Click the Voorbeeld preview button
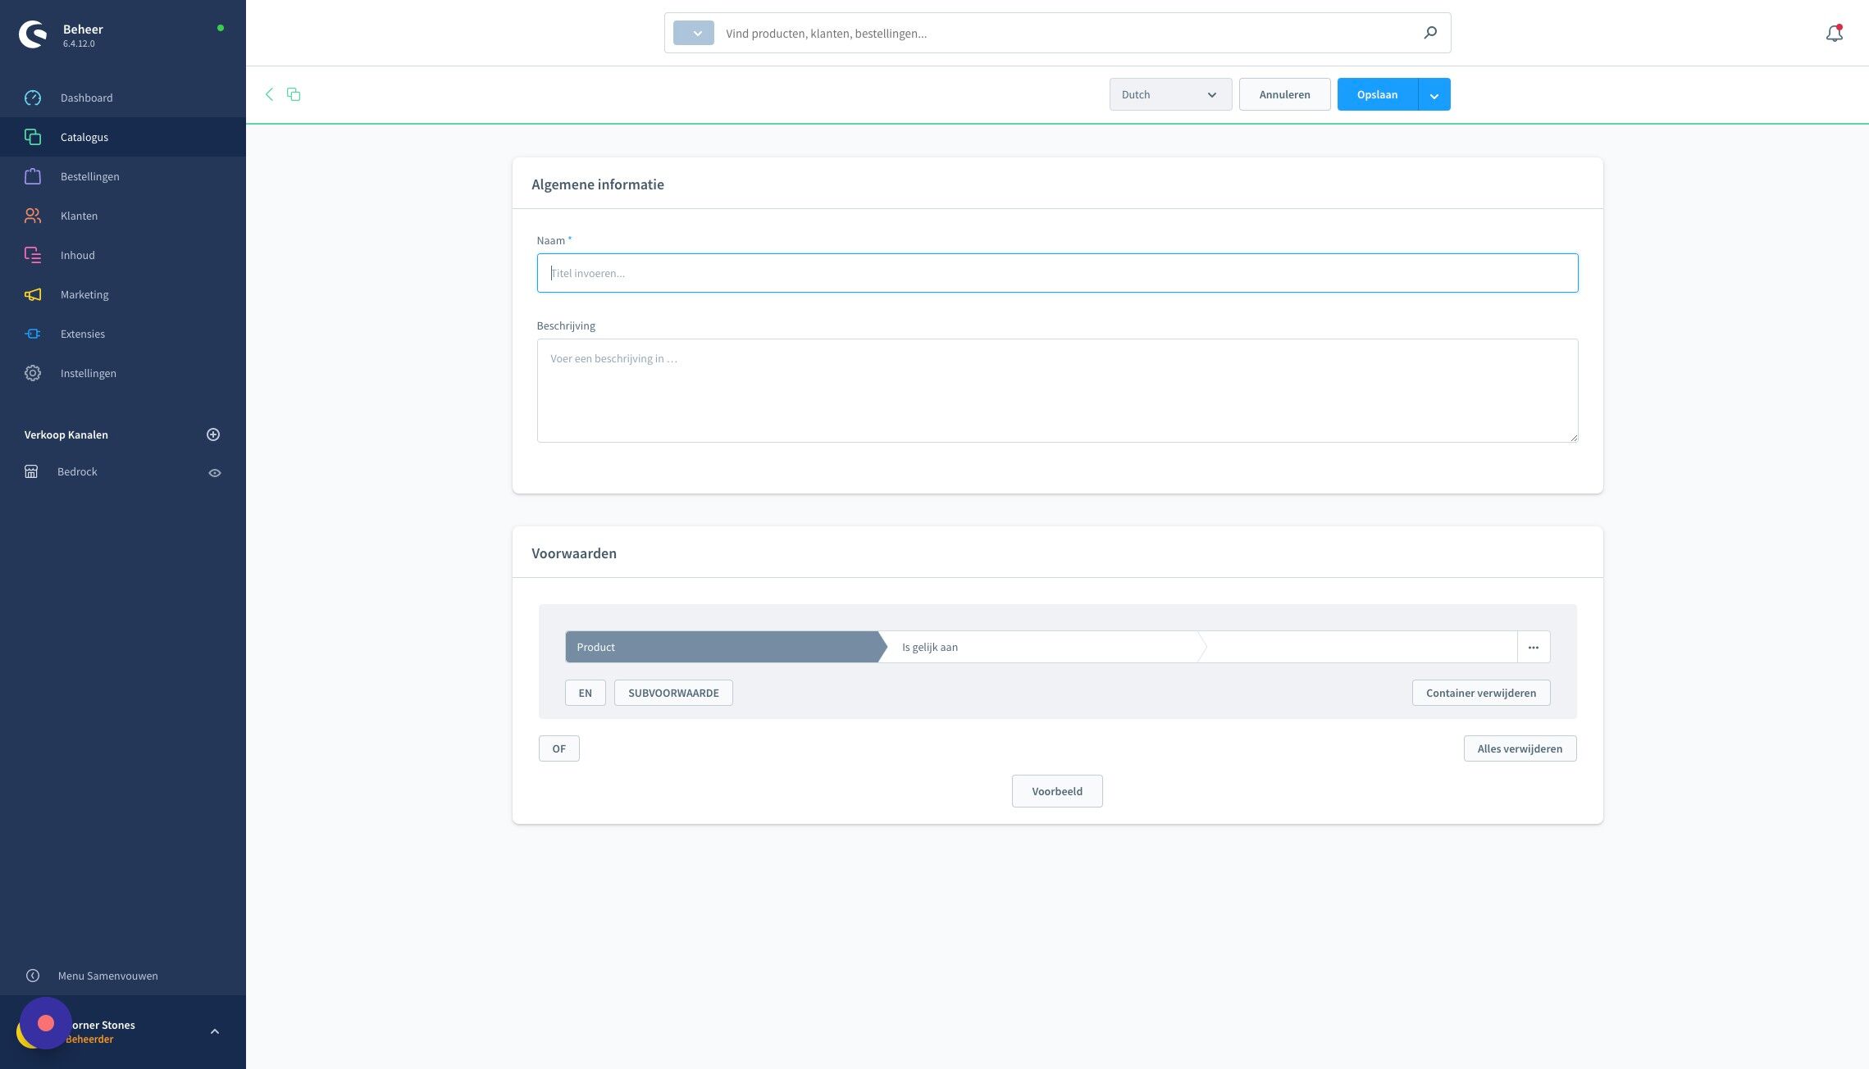Screen dimensions: 1869x1069 click(x=1057, y=791)
